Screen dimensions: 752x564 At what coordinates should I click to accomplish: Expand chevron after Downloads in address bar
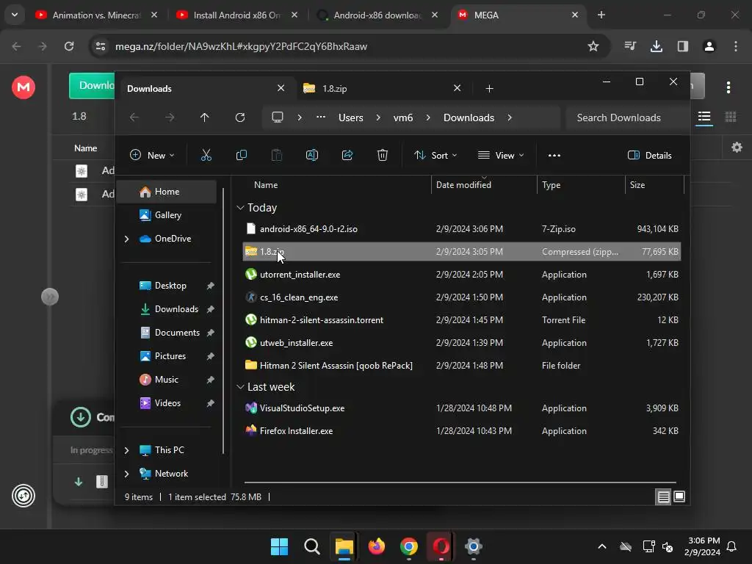coord(510,117)
